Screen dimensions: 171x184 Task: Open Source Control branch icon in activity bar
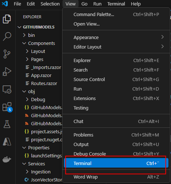pyautogui.click(x=7, y=54)
